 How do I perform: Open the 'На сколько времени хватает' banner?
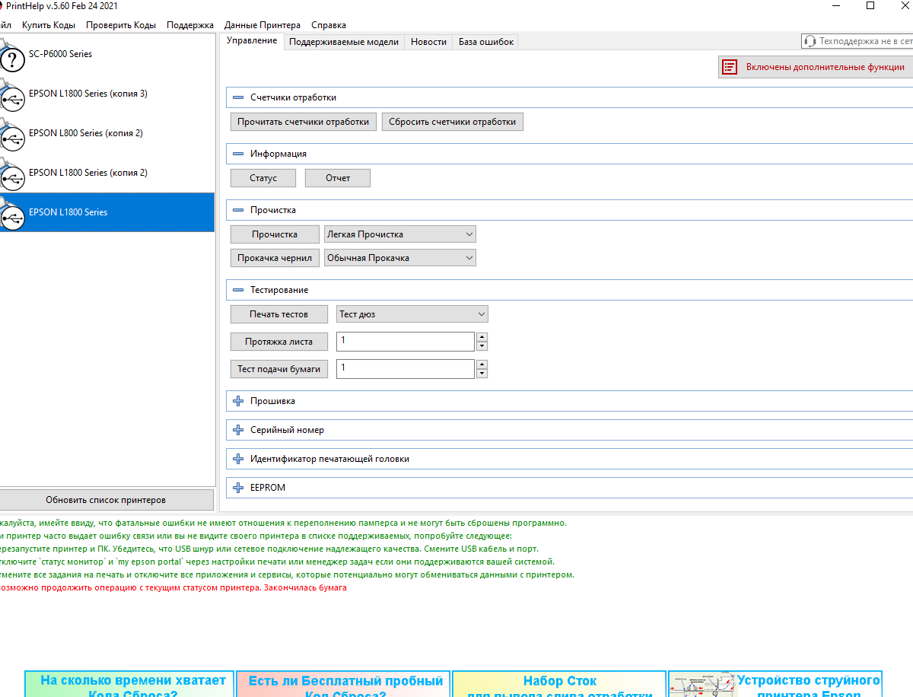pyautogui.click(x=129, y=684)
